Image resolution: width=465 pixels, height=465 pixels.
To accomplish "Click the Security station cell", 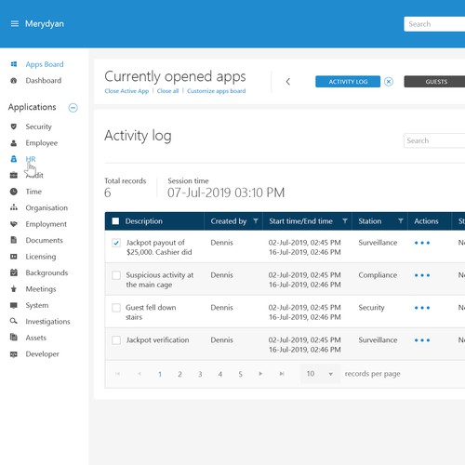I will [371, 308].
